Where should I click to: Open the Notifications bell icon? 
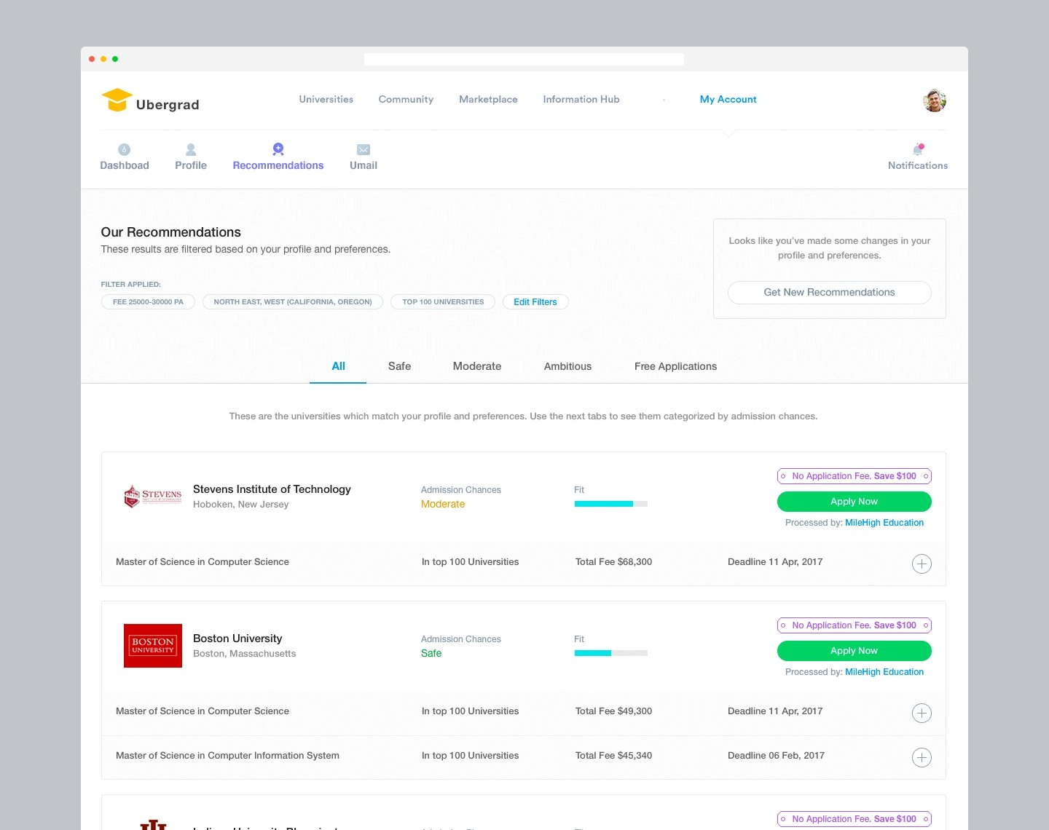pos(918,149)
